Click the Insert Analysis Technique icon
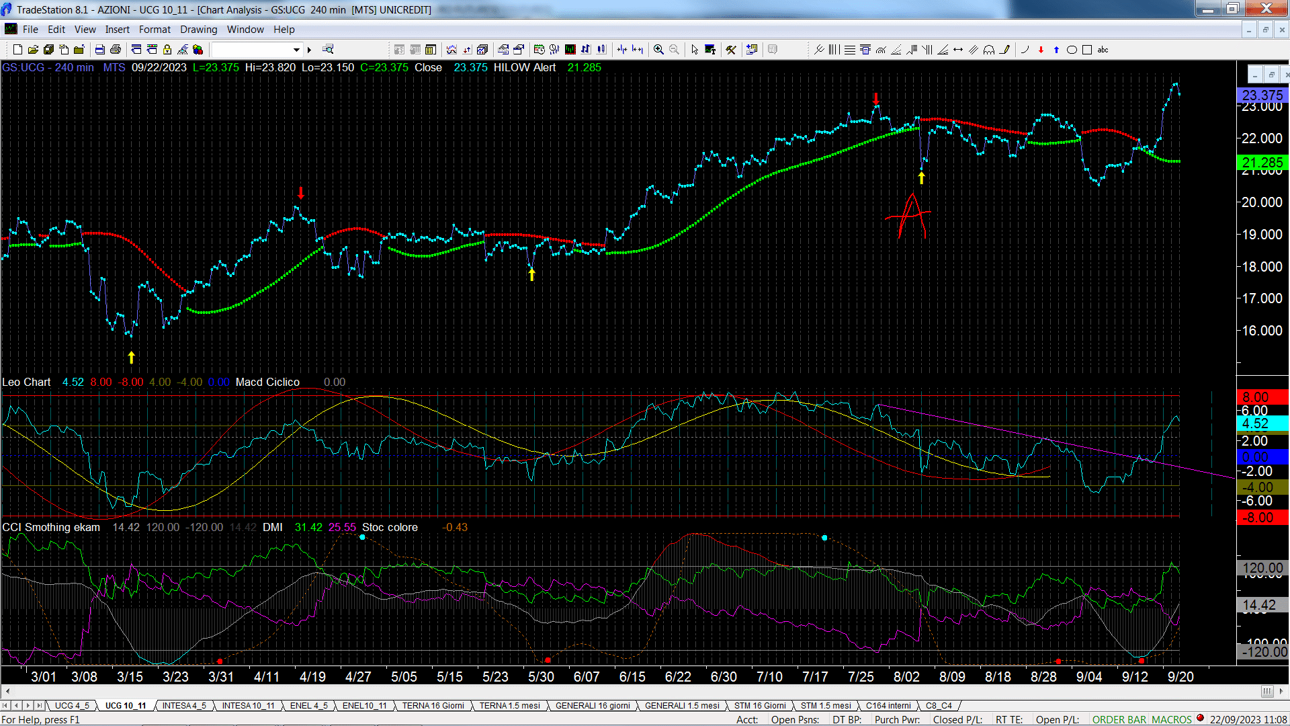 coord(451,50)
